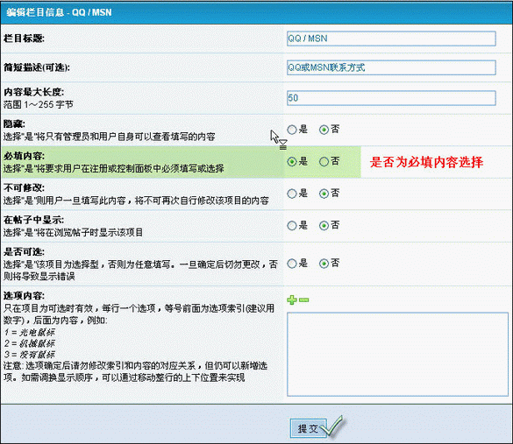Click the green minus remove-option icon
Viewport: 513px width, 444px height.
tap(304, 300)
